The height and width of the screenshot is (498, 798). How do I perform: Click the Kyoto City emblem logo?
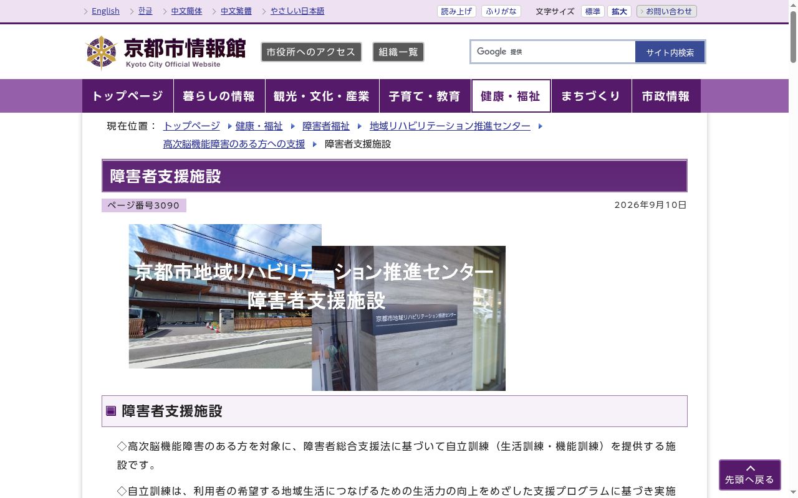(x=102, y=53)
